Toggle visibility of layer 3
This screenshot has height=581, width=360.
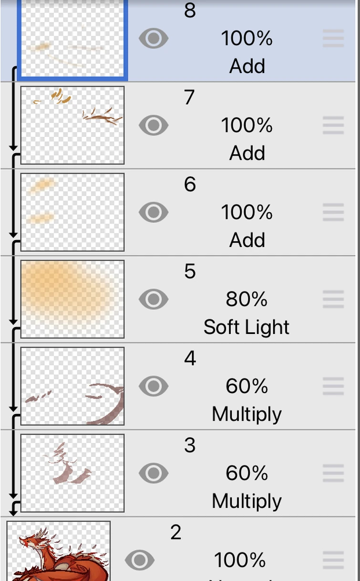click(x=154, y=473)
